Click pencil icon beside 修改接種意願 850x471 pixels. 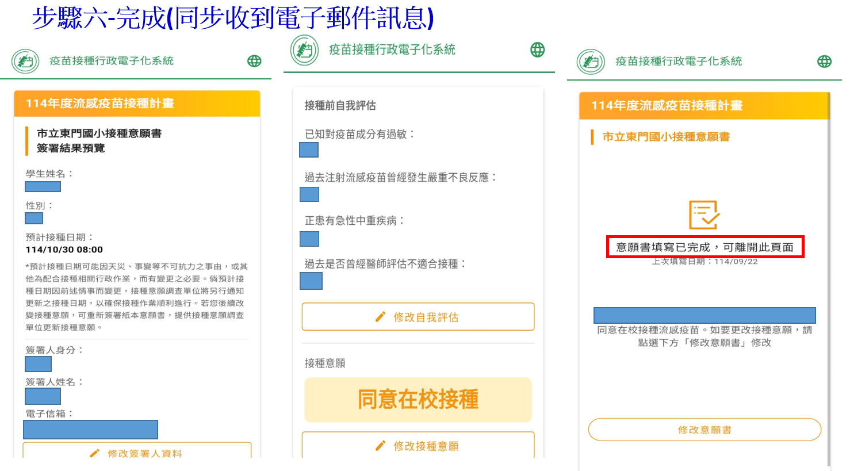point(380,446)
